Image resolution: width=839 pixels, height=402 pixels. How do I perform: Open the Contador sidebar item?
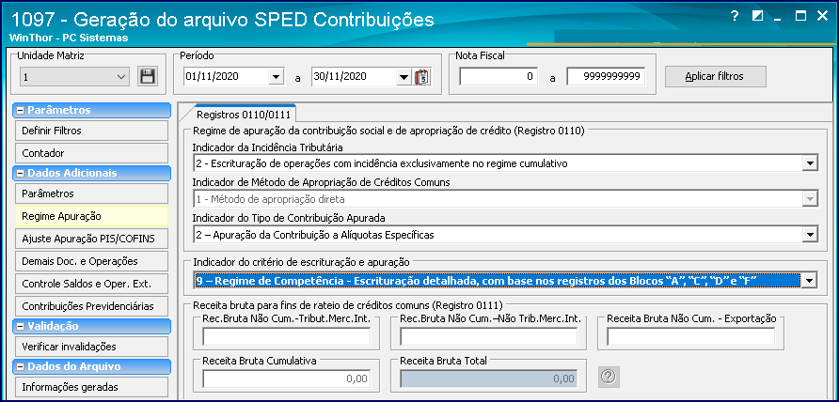[91, 153]
